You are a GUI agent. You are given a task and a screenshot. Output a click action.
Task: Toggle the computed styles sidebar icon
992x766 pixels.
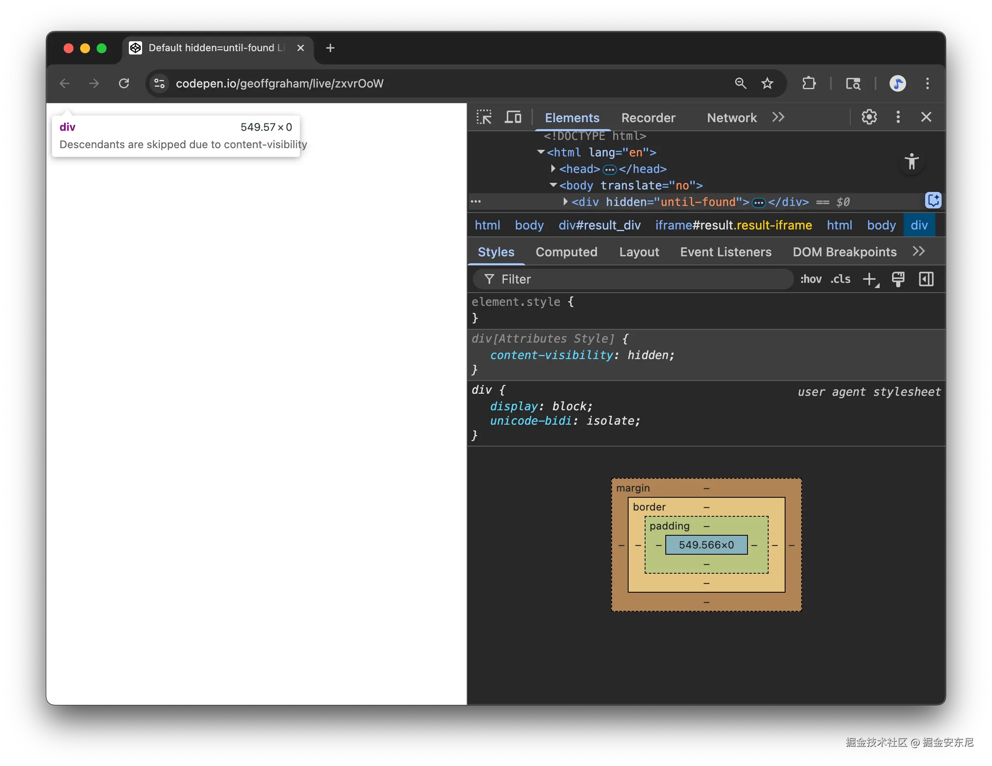[x=926, y=279]
